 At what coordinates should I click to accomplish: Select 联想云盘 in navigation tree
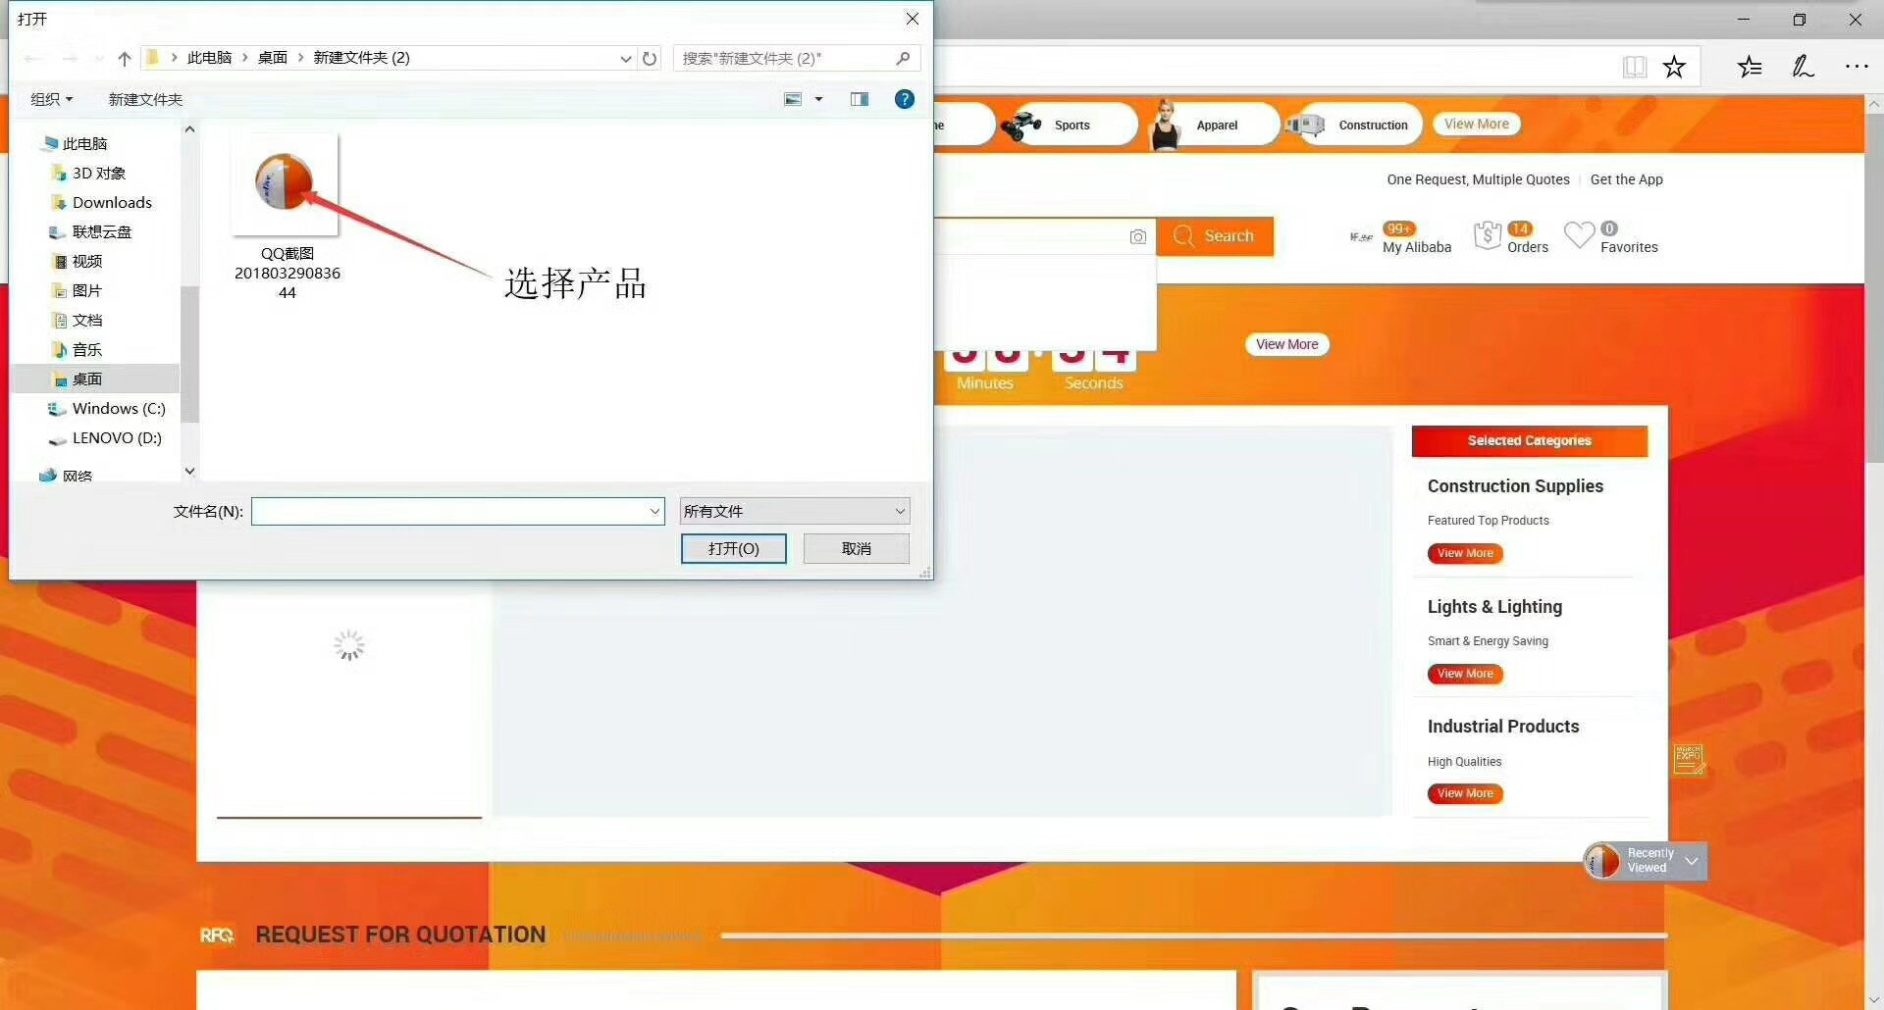point(90,231)
